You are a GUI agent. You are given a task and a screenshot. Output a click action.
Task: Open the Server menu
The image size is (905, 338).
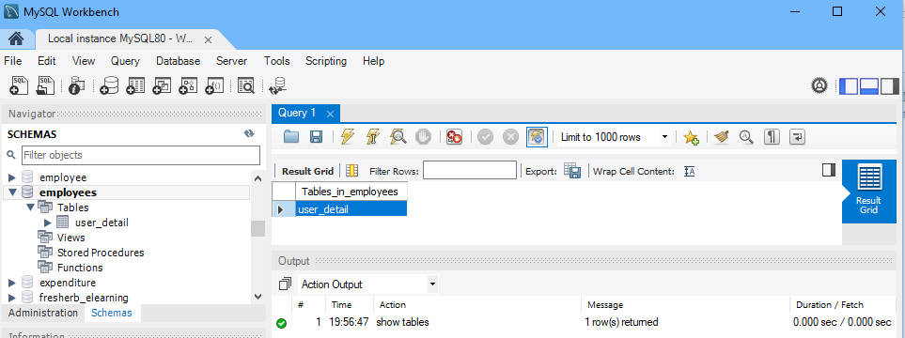click(231, 61)
